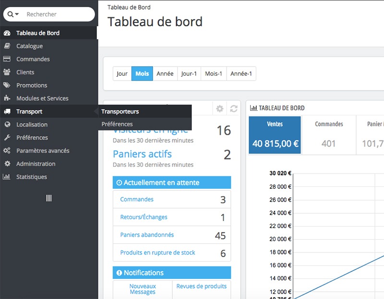
Task: Click the Modules et Services puzzle icon
Action: [x=7, y=98]
